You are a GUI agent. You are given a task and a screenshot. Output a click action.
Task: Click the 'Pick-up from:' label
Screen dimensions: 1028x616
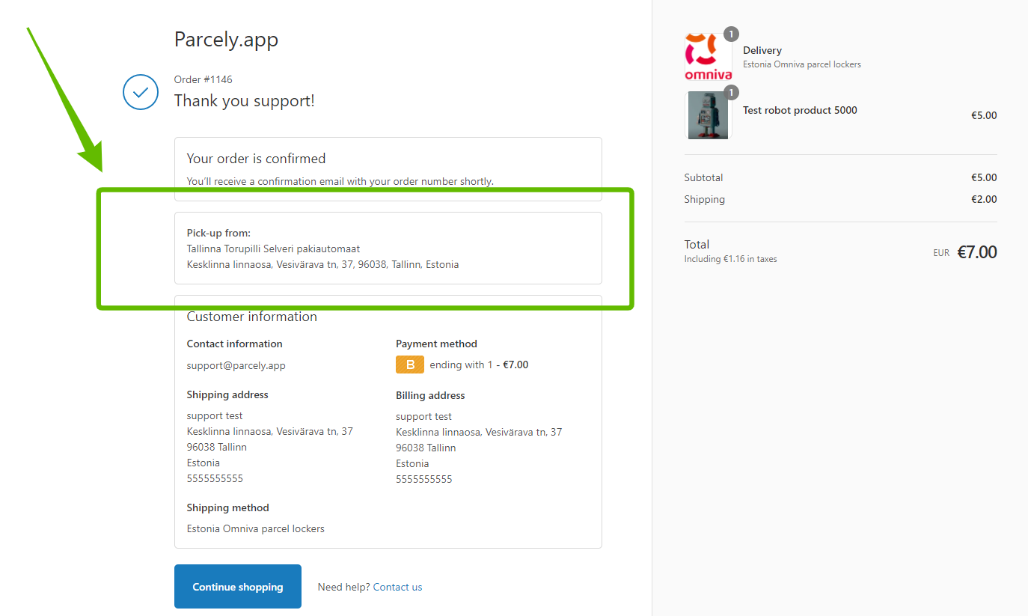click(218, 233)
